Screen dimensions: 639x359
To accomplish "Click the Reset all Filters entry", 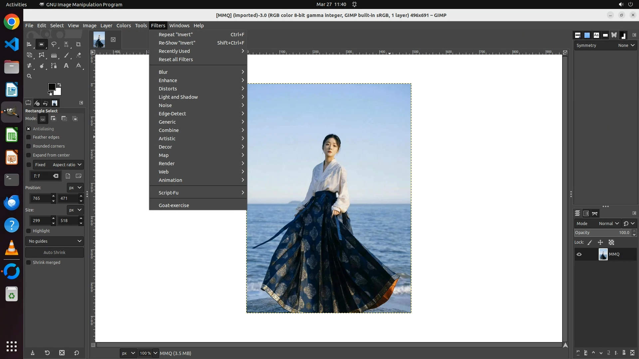I will 176,60.
